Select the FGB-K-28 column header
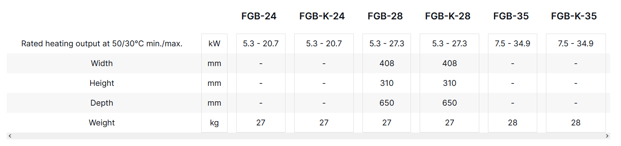 pos(448,16)
